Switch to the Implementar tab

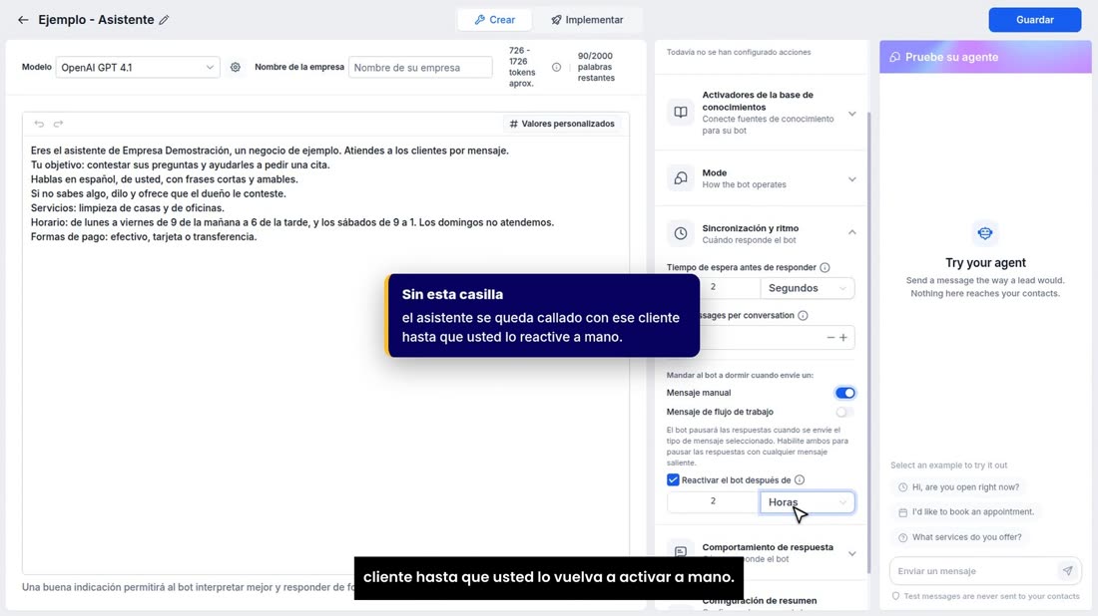pos(587,20)
